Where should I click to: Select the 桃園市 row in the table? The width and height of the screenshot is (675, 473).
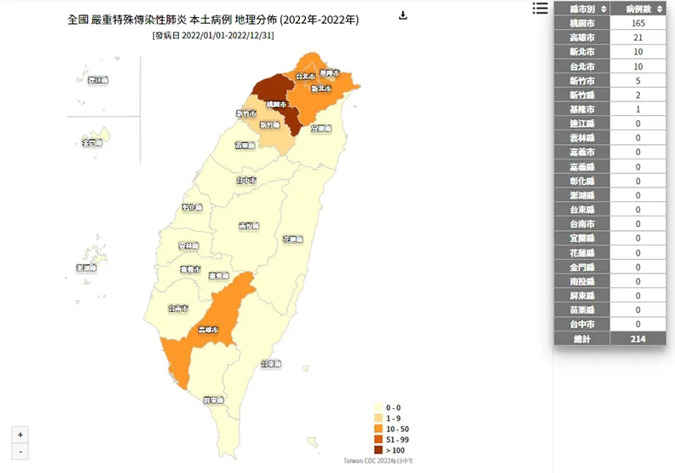coord(609,23)
